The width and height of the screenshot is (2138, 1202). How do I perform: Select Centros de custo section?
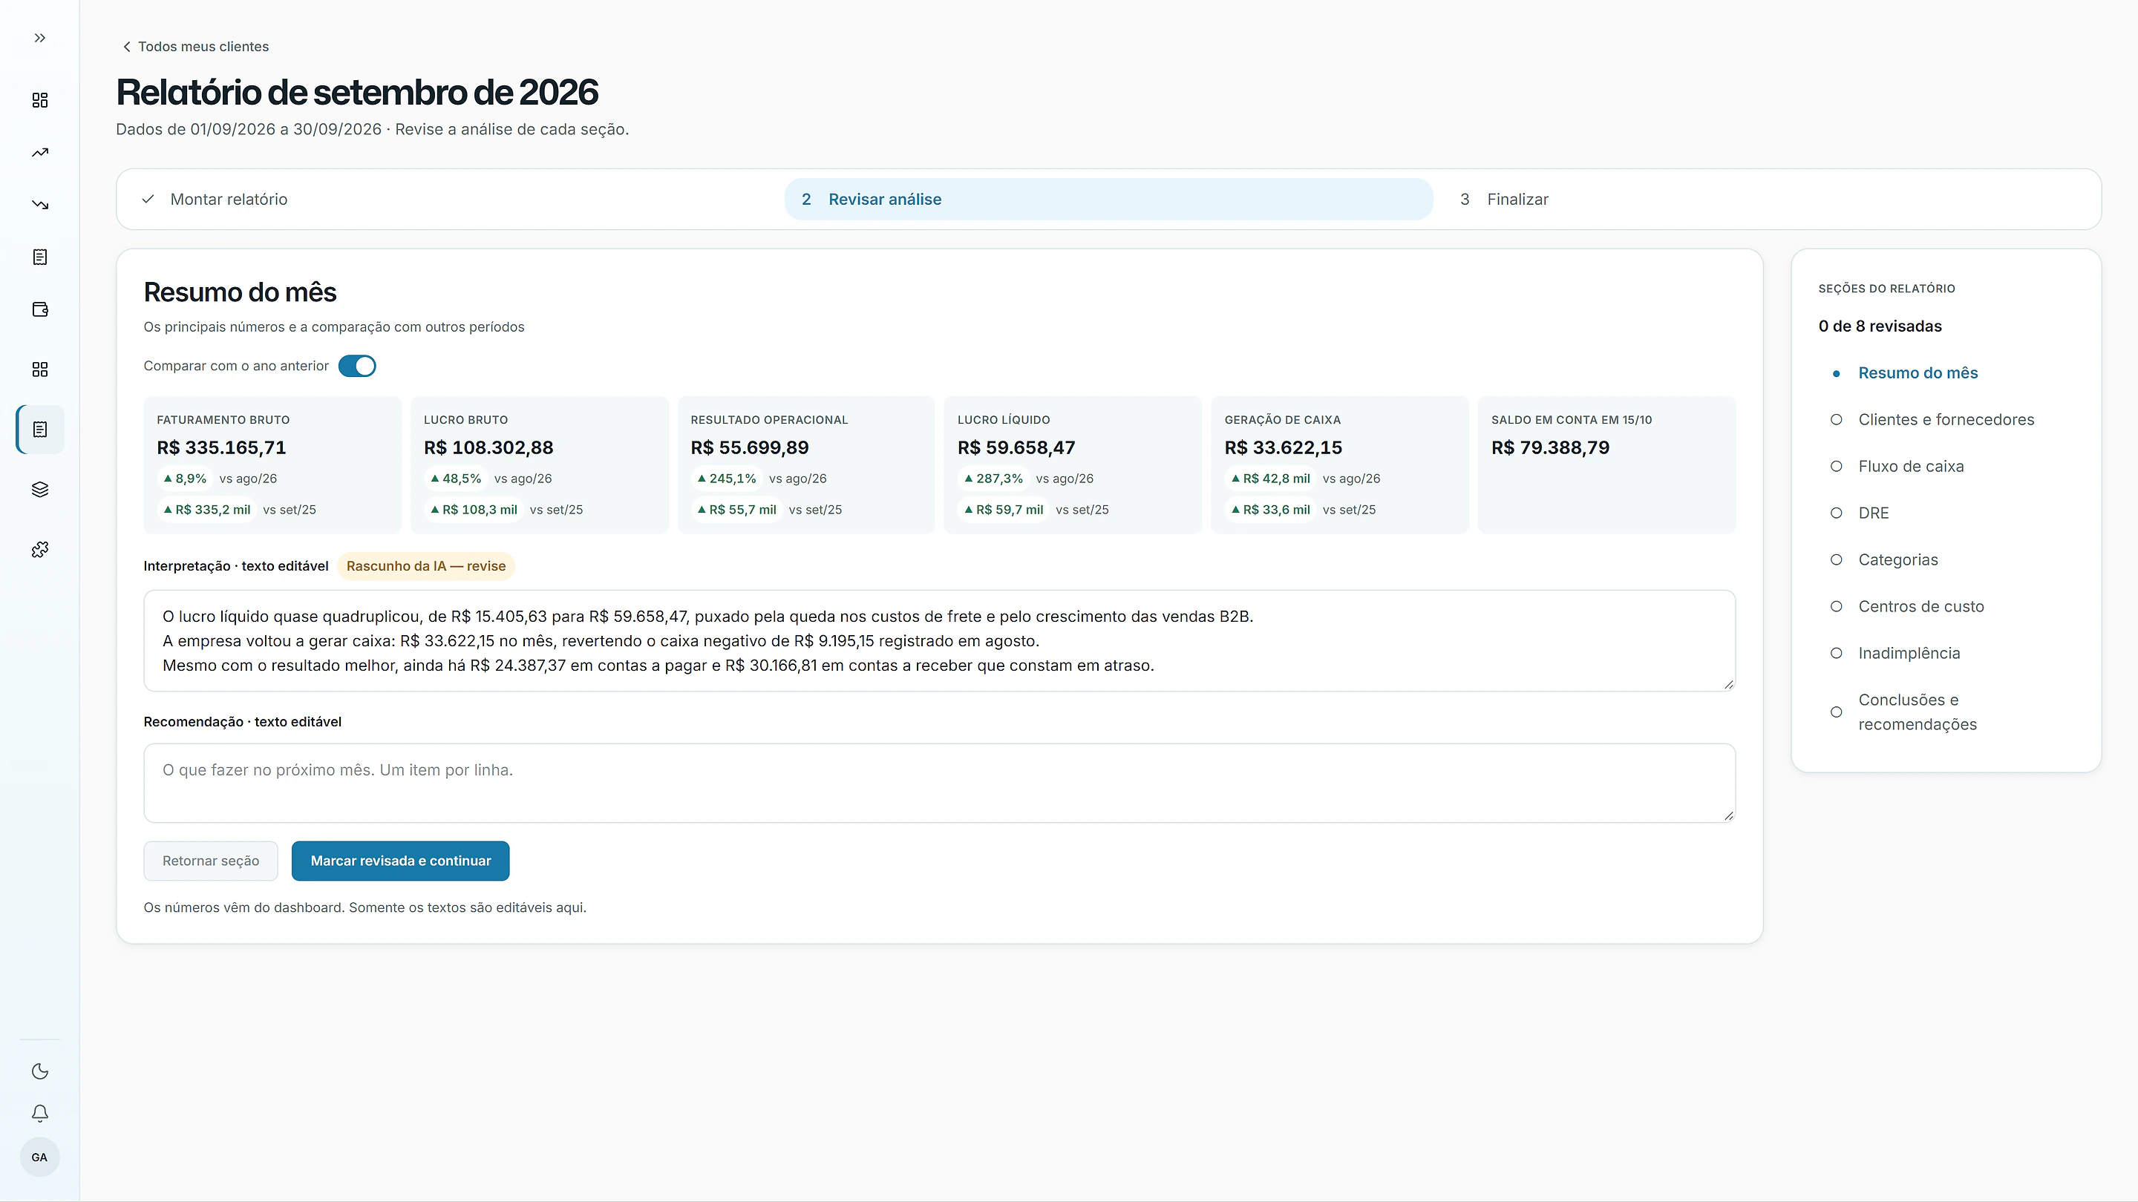[x=1920, y=606]
